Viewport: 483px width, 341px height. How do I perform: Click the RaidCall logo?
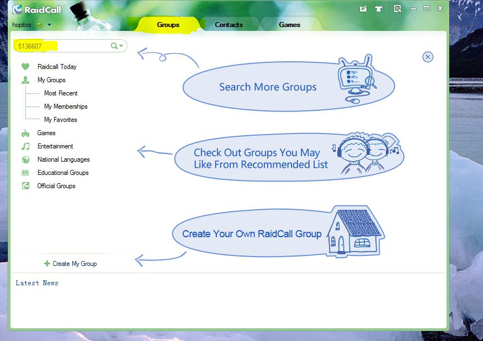coord(37,9)
